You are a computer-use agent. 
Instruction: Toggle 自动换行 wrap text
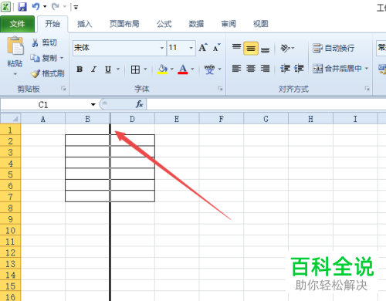334,48
